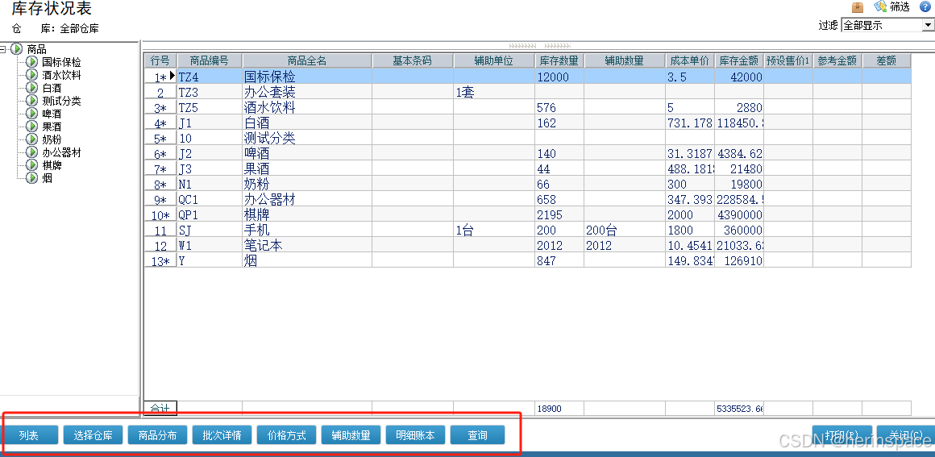The width and height of the screenshot is (935, 457).
Task: Click the green arrow icon beside 白酒 in tree
Action: tap(31, 88)
